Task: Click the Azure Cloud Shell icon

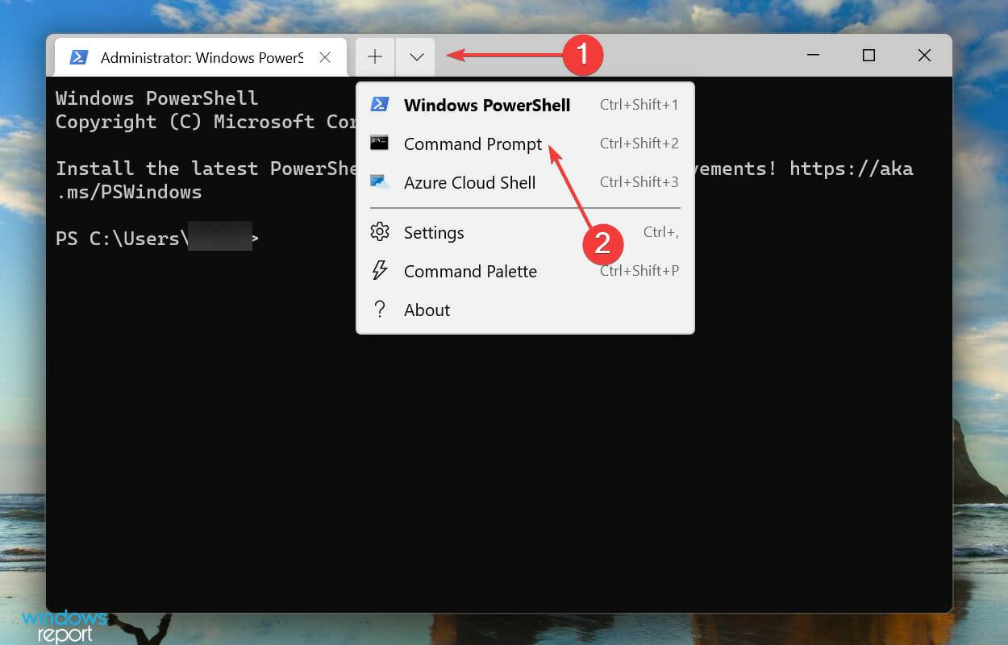Action: click(380, 181)
